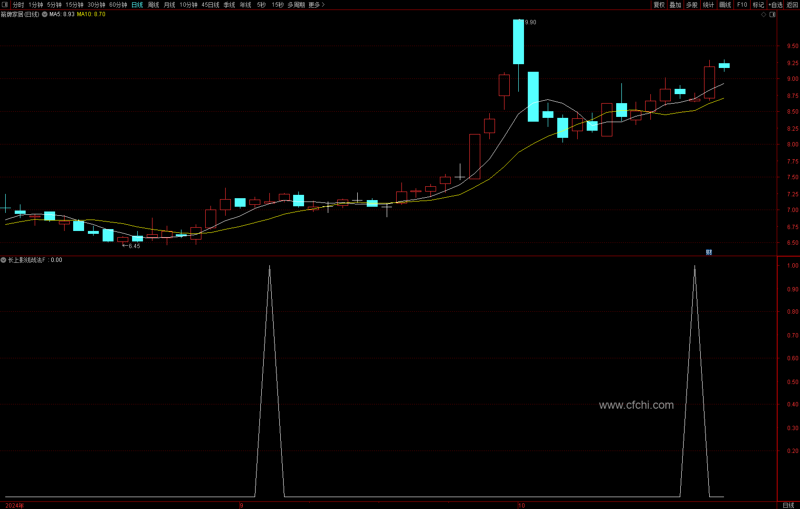
Task: Click the 8.00 price axis label
Action: (792, 144)
